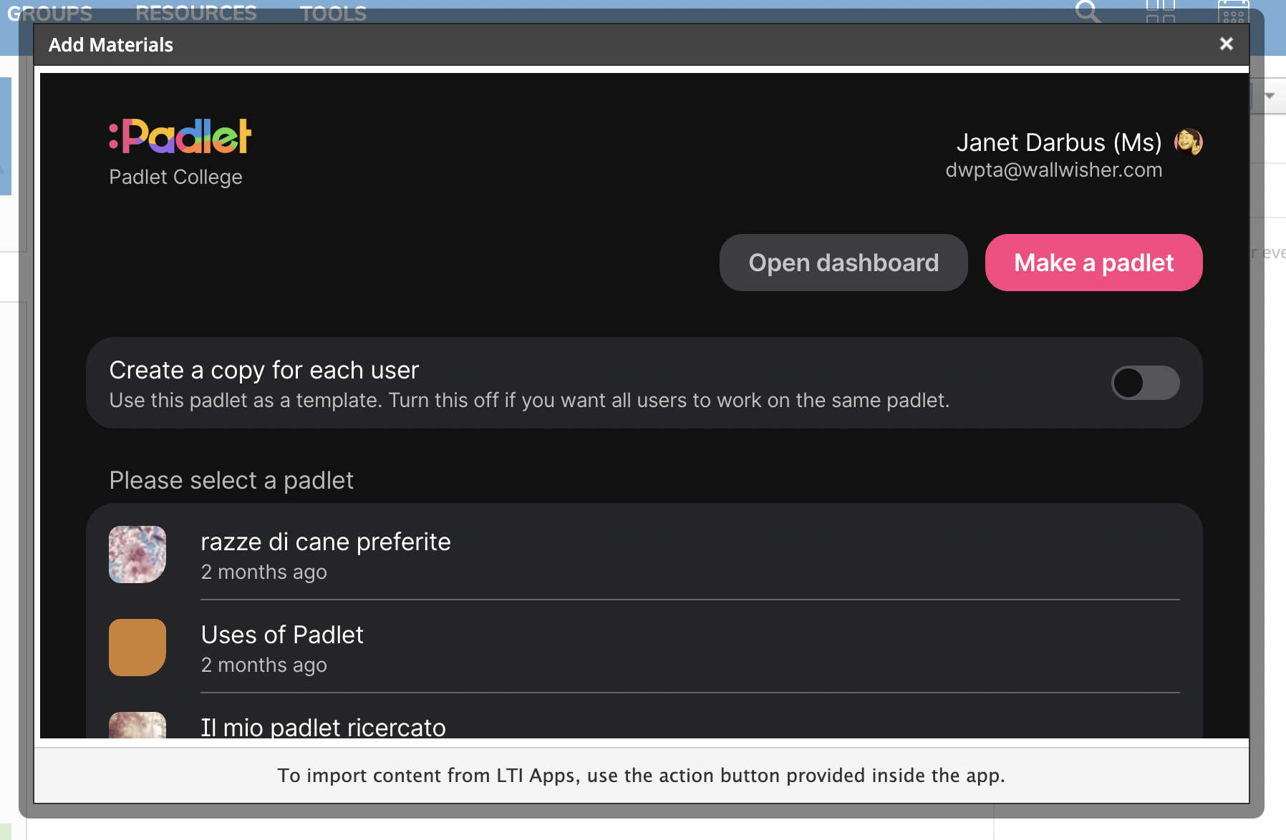The height and width of the screenshot is (840, 1286).
Task: Click the Padlet logo
Action: [180, 136]
